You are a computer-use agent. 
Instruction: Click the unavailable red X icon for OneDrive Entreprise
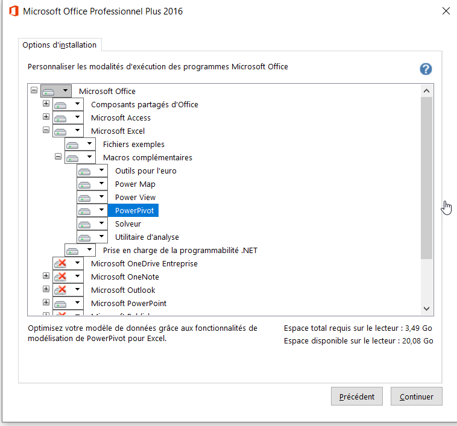pos(61,263)
